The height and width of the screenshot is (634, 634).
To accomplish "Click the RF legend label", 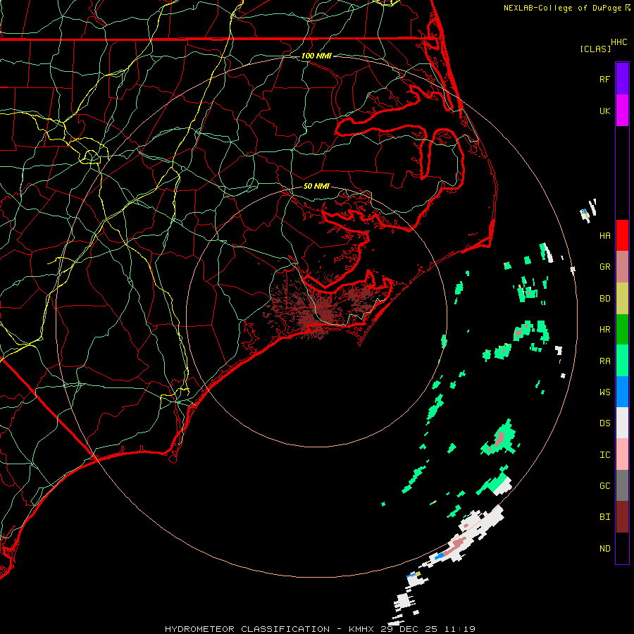I will [x=604, y=79].
